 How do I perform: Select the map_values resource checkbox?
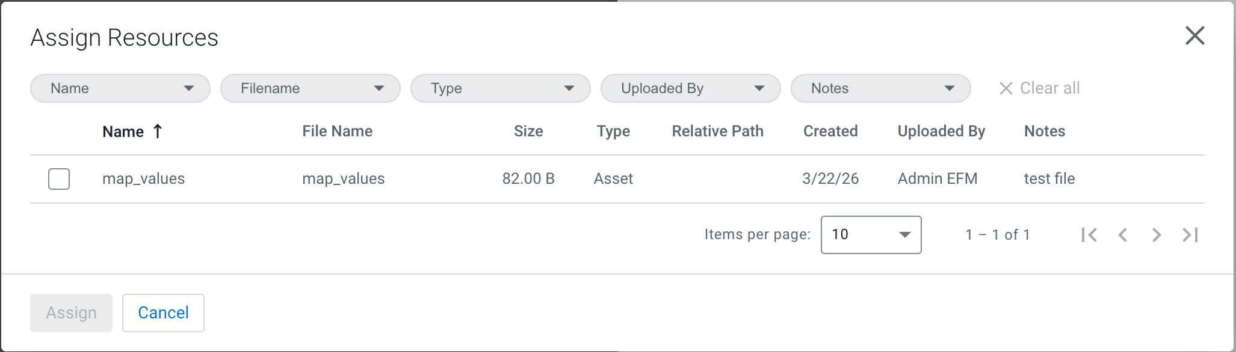coord(59,179)
